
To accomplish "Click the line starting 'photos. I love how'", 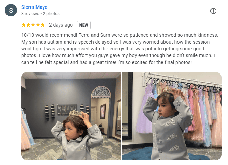I will [x=118, y=55].
